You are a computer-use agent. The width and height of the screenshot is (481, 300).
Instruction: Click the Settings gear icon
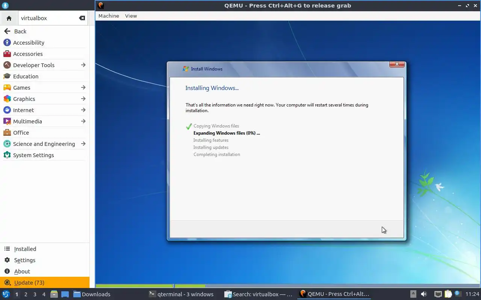(x=7, y=260)
